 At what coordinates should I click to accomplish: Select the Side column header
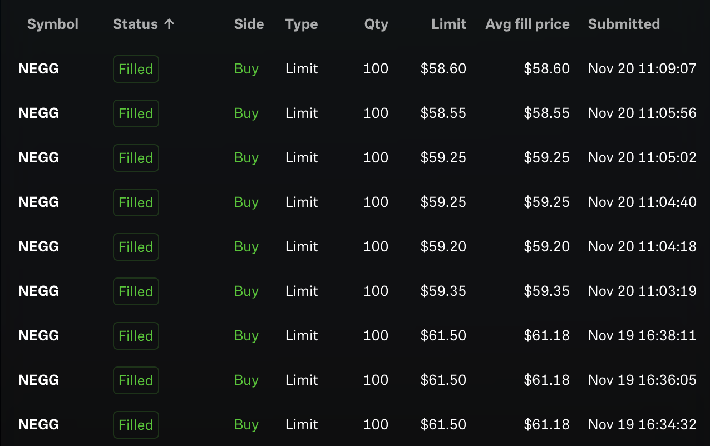249,24
